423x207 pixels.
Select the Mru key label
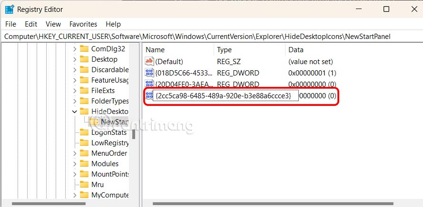[x=98, y=185]
